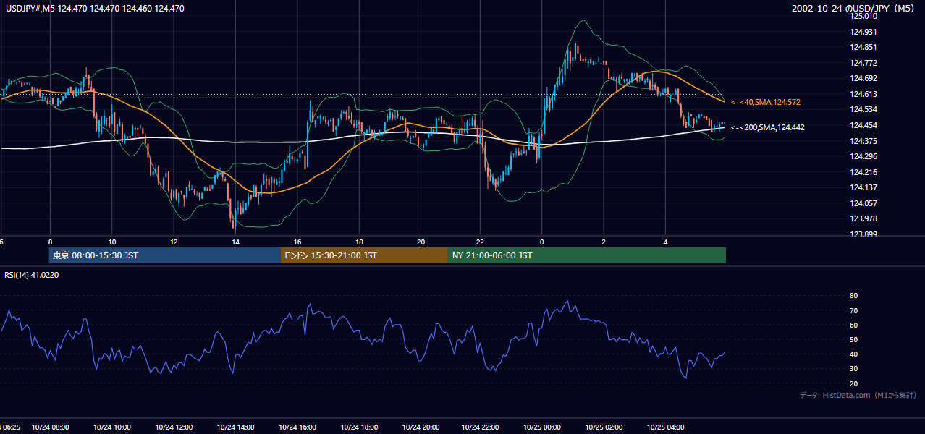Click the 125.010 price axis label
This screenshot has width=925, height=434.
click(x=863, y=16)
